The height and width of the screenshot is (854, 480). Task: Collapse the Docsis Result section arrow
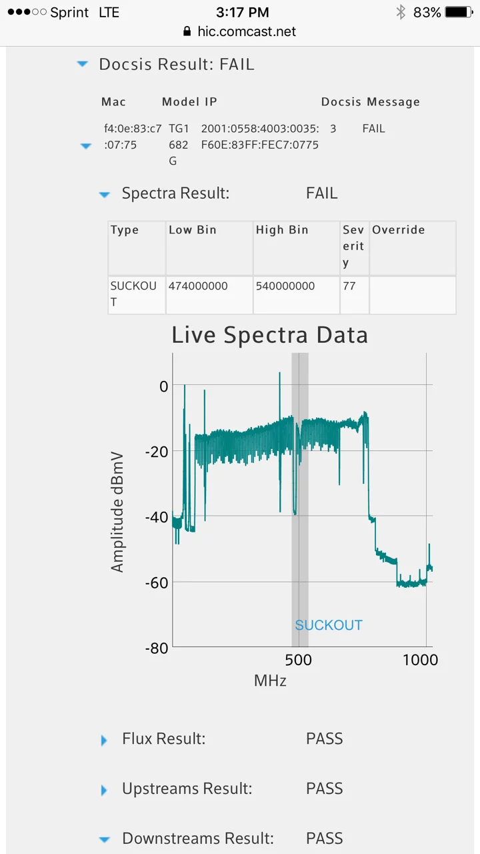click(x=82, y=64)
